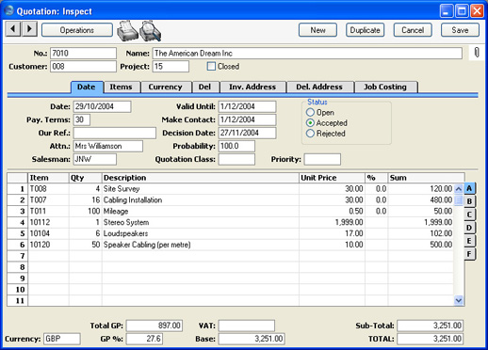Click 'Loudspeakers' description cell
Screen dimensions: 488x350
[x=200, y=233]
